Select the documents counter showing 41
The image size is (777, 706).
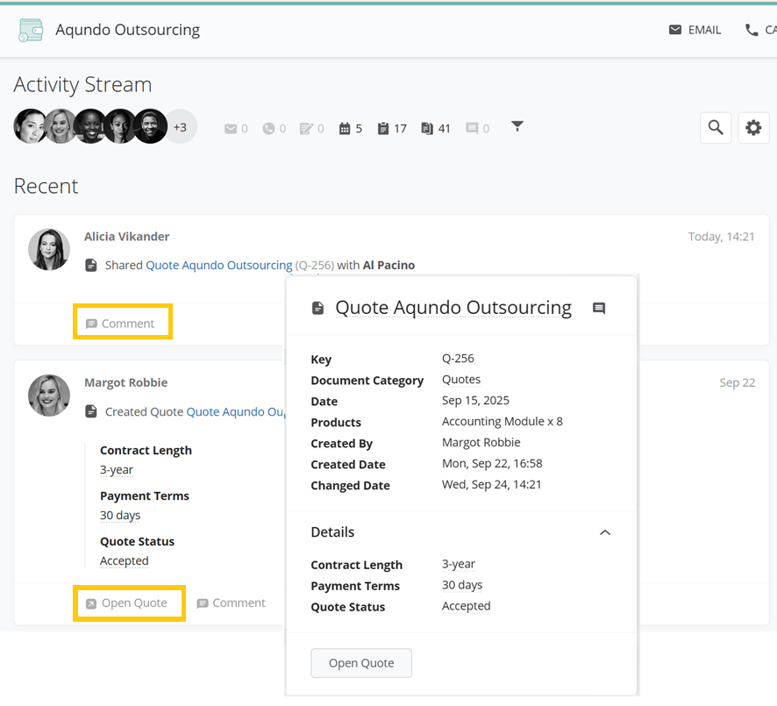point(427,129)
